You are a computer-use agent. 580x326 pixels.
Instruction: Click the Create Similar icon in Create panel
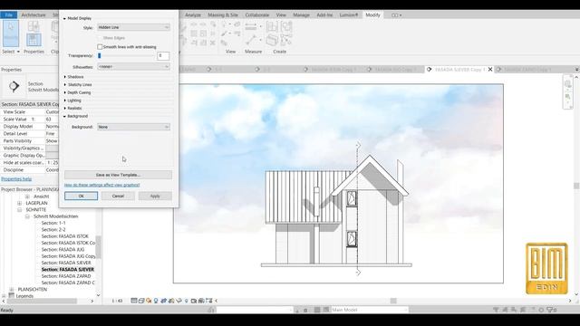point(286,40)
